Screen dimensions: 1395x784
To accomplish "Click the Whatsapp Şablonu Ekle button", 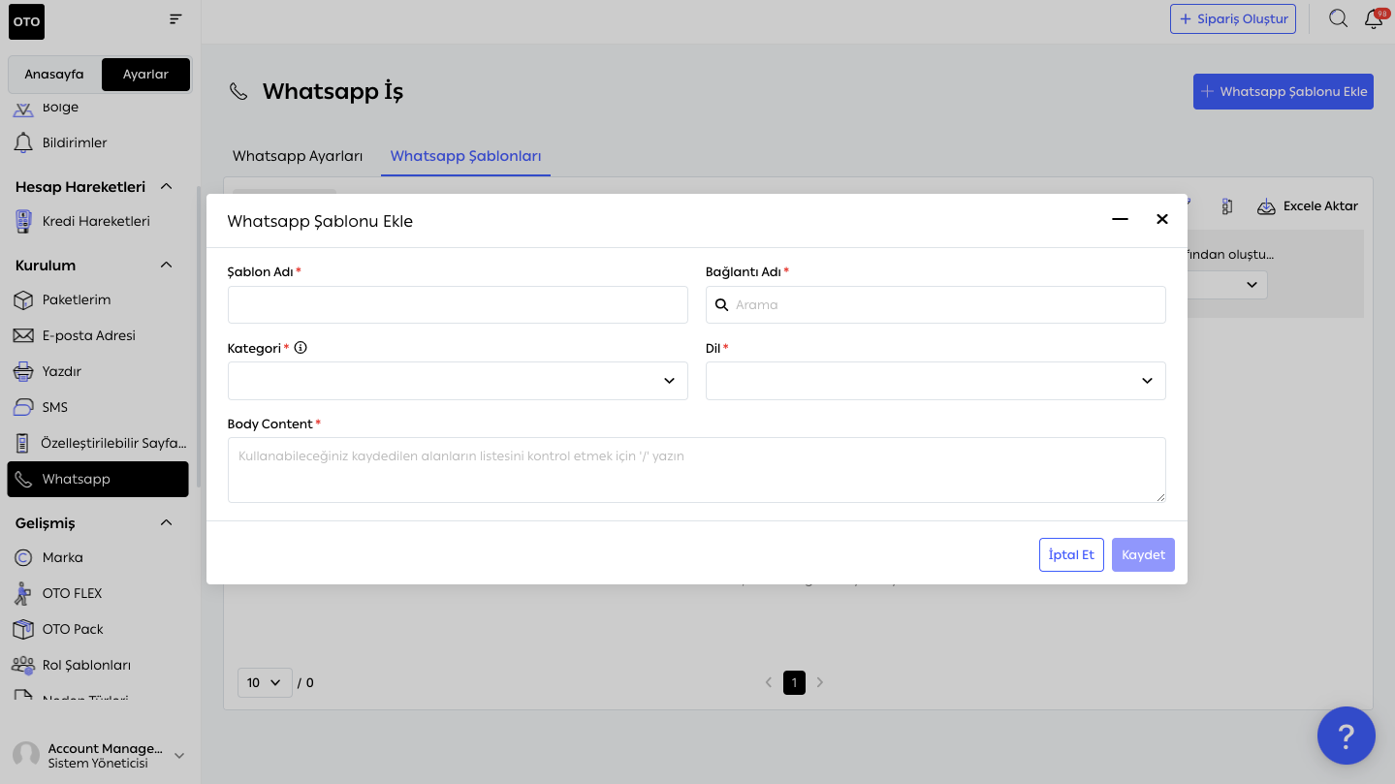I will pos(1284,91).
